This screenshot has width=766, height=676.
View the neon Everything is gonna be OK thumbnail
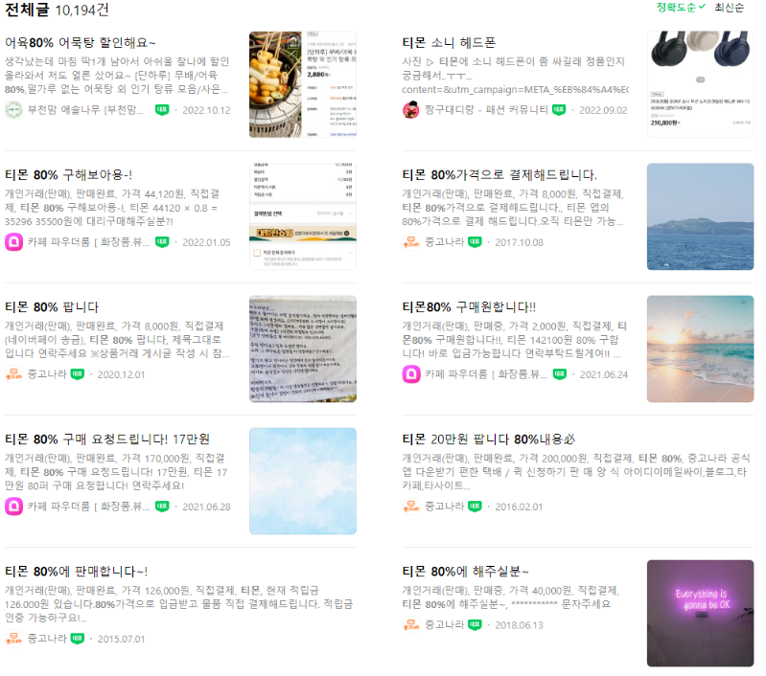coord(700,613)
